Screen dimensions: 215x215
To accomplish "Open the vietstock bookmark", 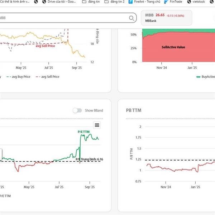I will pos(196,2).
